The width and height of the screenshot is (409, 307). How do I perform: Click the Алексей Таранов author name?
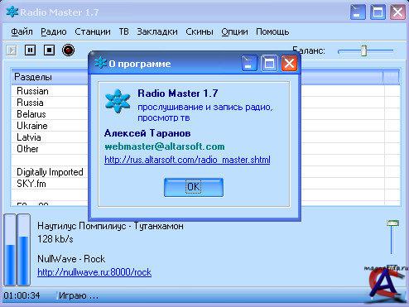point(147,133)
